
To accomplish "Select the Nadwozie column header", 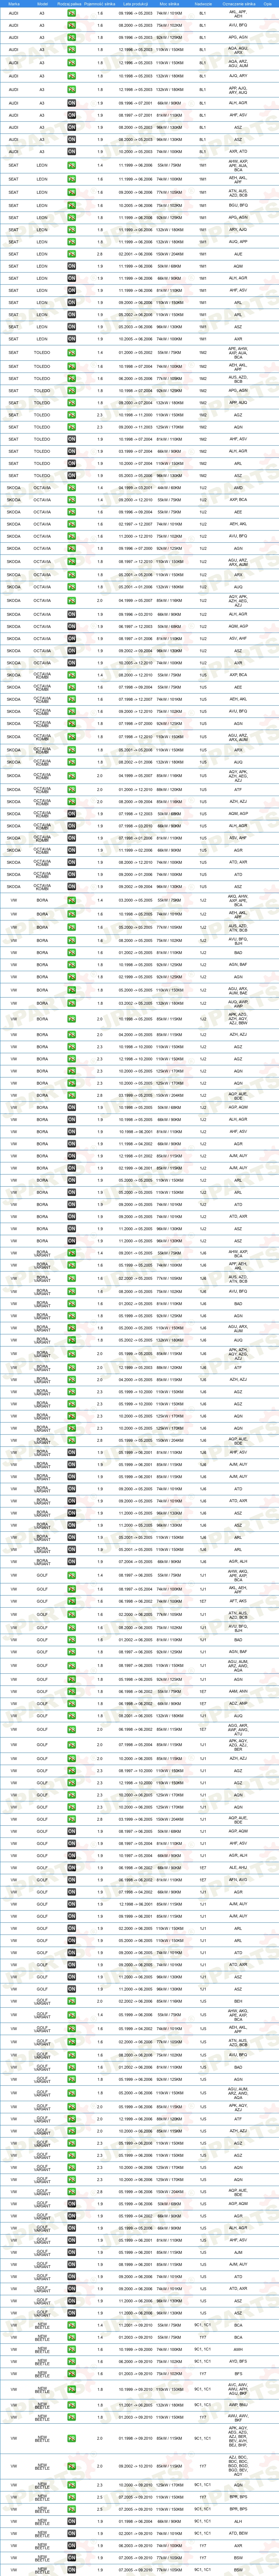I will click(203, 4).
